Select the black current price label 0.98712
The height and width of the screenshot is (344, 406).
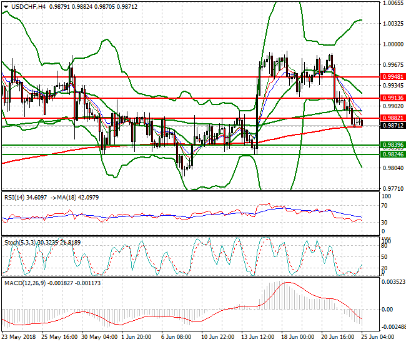click(x=393, y=126)
